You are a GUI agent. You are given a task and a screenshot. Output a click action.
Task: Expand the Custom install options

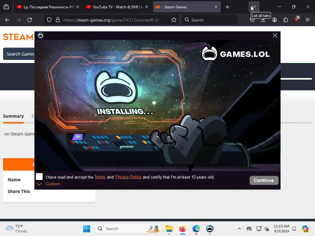pos(48,184)
